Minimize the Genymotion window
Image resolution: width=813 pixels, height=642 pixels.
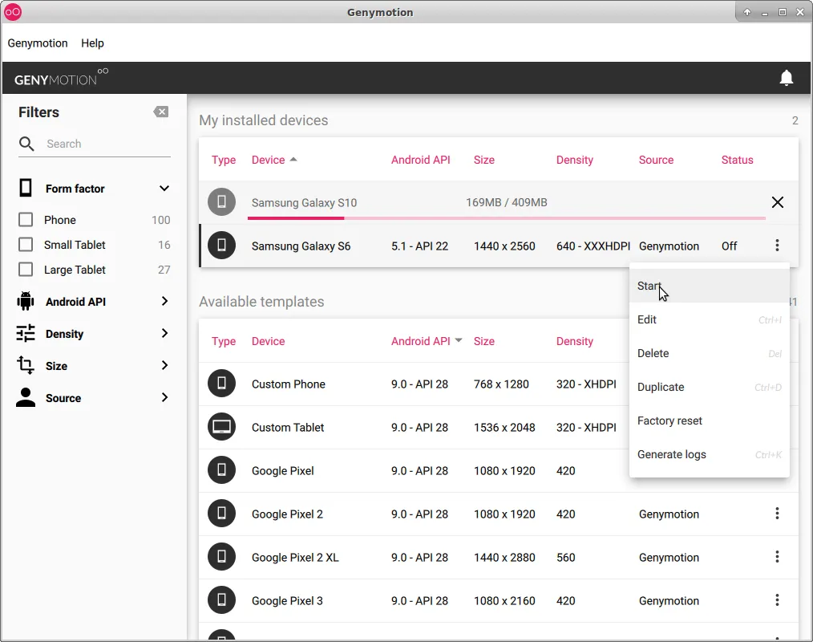764,13
